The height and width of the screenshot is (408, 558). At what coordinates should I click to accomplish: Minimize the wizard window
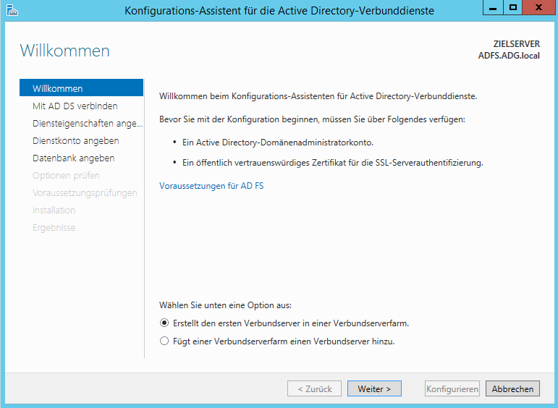(493, 7)
